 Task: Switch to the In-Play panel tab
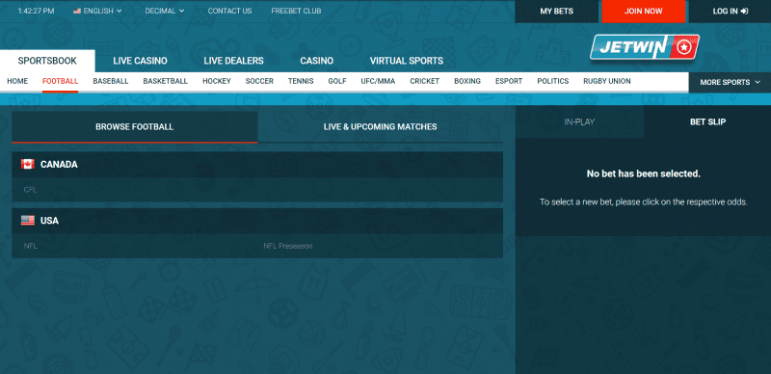click(x=579, y=122)
